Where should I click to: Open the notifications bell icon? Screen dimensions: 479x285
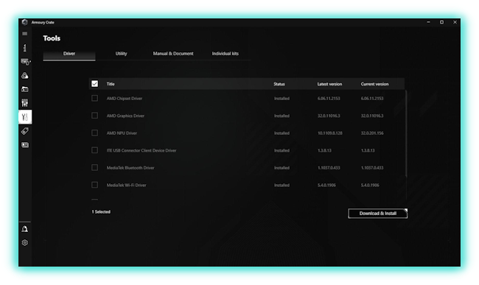pos(25,229)
